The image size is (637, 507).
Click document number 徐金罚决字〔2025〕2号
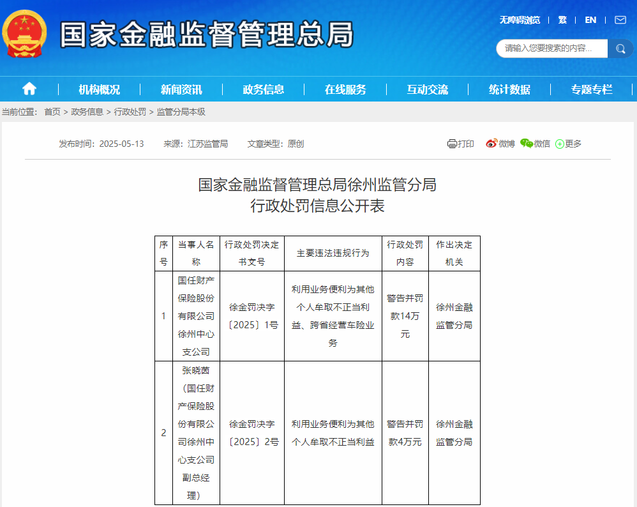(x=252, y=433)
